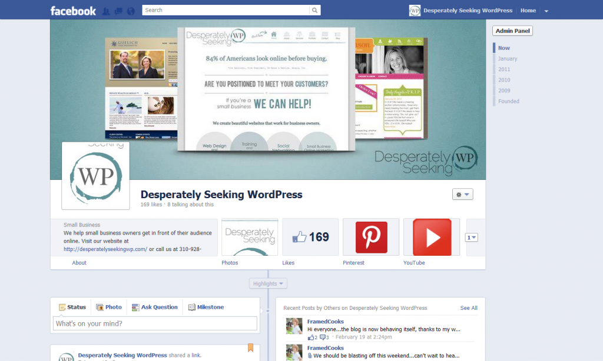Click the search magnifier button
This screenshot has width=603, height=361.
pos(315,11)
